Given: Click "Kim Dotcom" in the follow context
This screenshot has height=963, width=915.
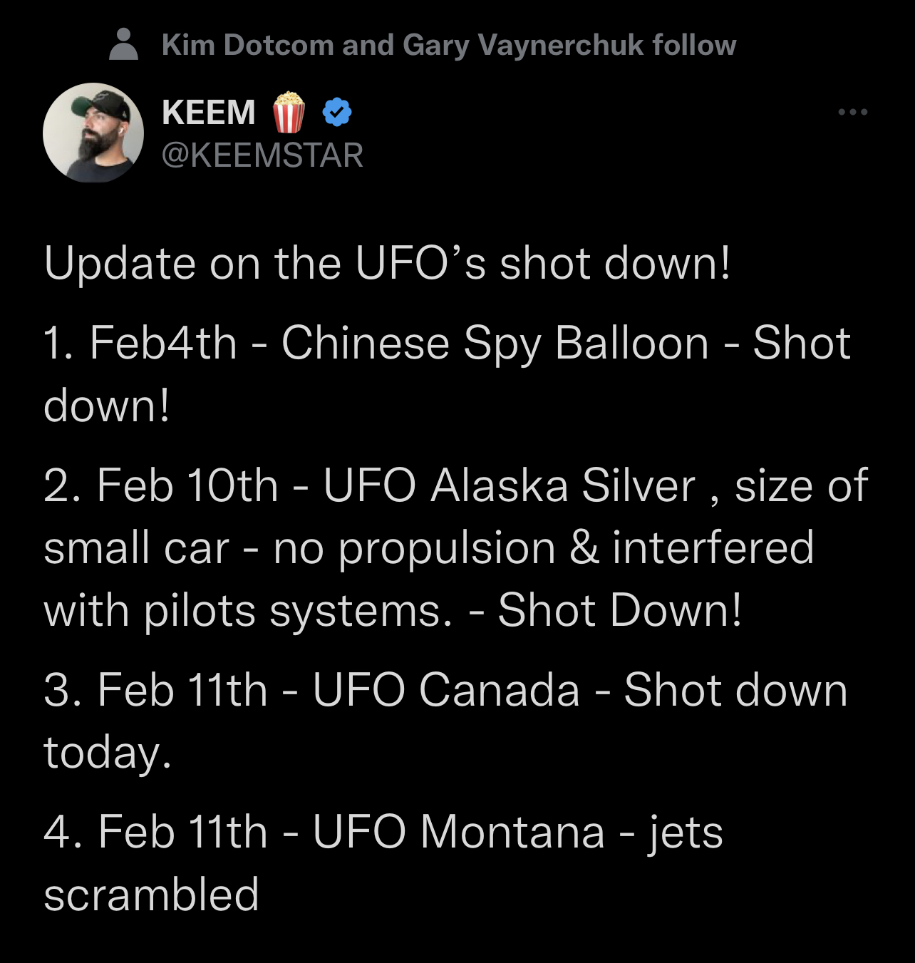Looking at the screenshot, I should [x=247, y=45].
